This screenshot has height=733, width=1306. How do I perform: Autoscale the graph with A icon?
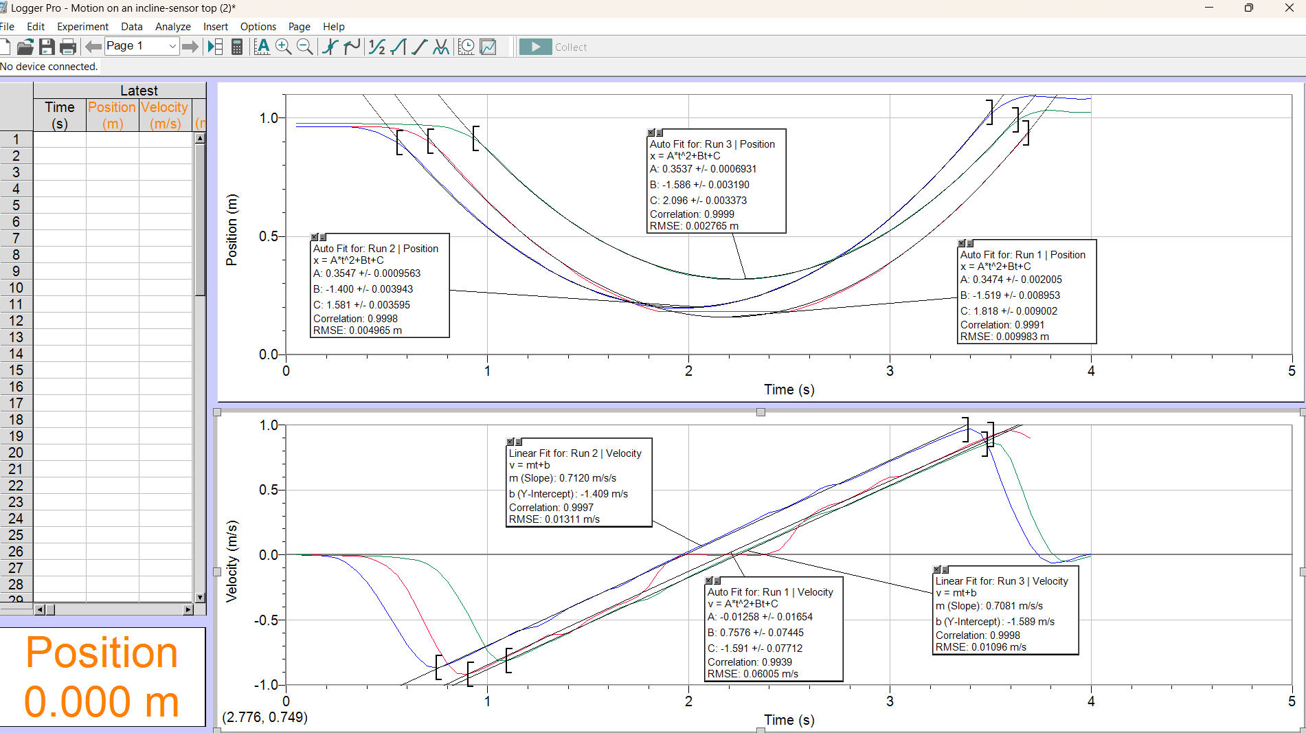pyautogui.click(x=262, y=47)
